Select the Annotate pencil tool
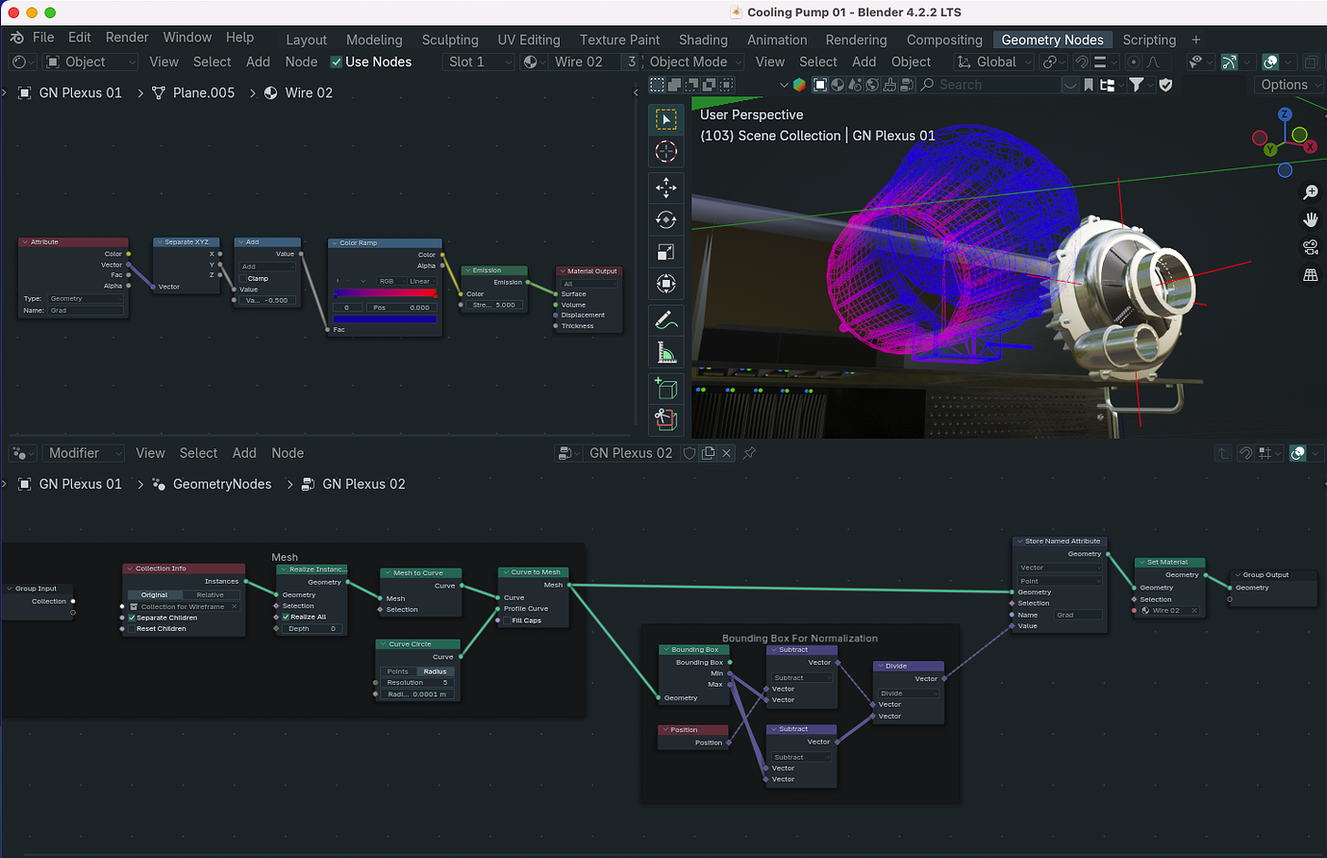The image size is (1327, 858). pyautogui.click(x=665, y=320)
